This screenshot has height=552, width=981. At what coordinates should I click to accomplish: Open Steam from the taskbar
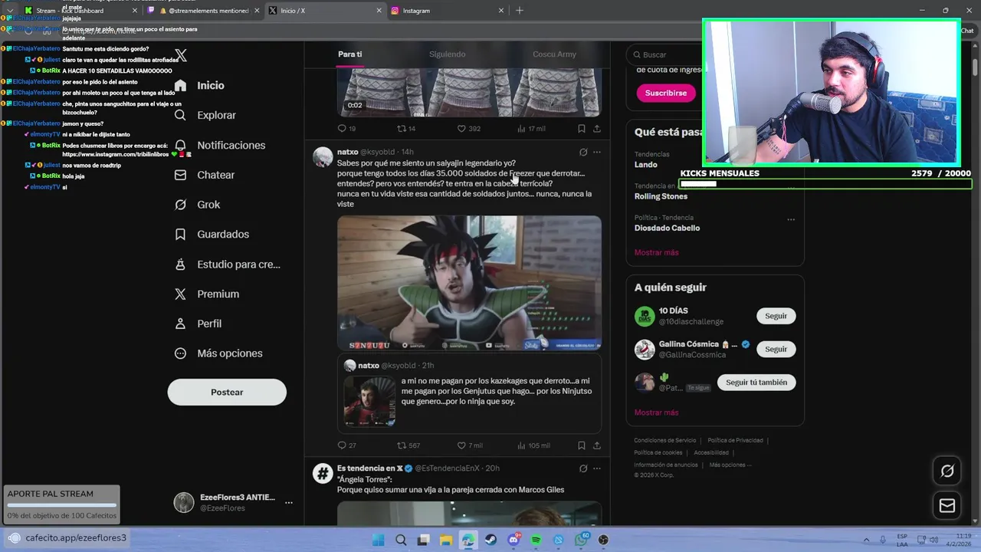490,540
